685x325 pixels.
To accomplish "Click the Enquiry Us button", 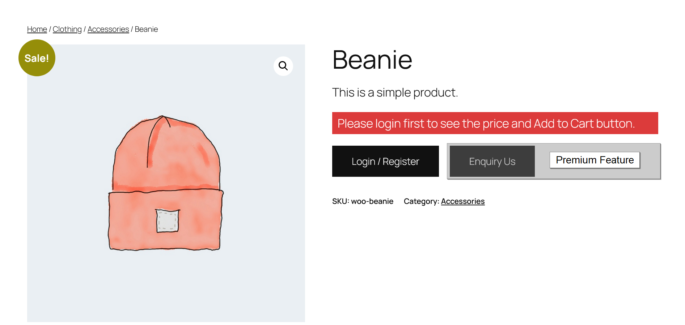I will (492, 161).
